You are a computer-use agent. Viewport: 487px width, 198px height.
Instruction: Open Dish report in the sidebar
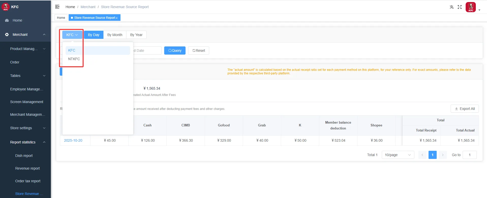[25, 156]
